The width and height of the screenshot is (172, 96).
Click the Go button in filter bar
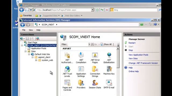[94, 44]
